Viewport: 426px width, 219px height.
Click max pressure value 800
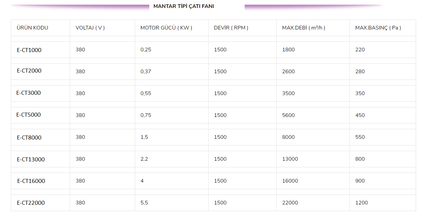pos(360,159)
